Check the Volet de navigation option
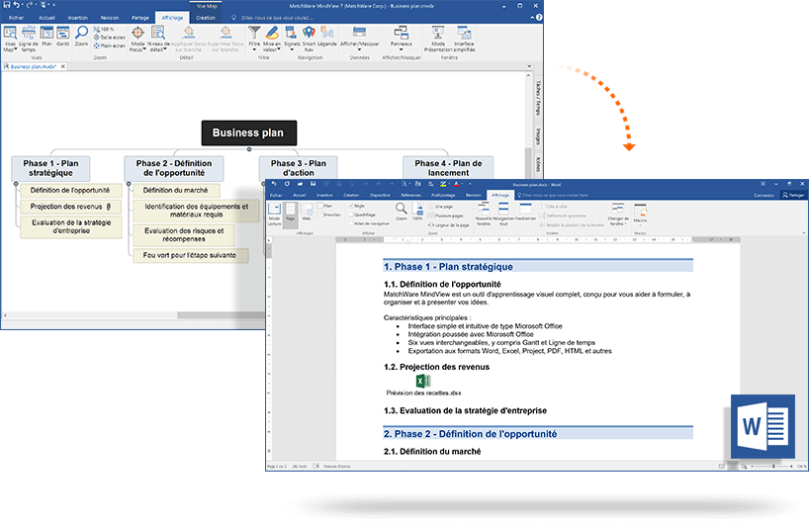Image resolution: width=809 pixels, height=523 pixels. pos(351,223)
